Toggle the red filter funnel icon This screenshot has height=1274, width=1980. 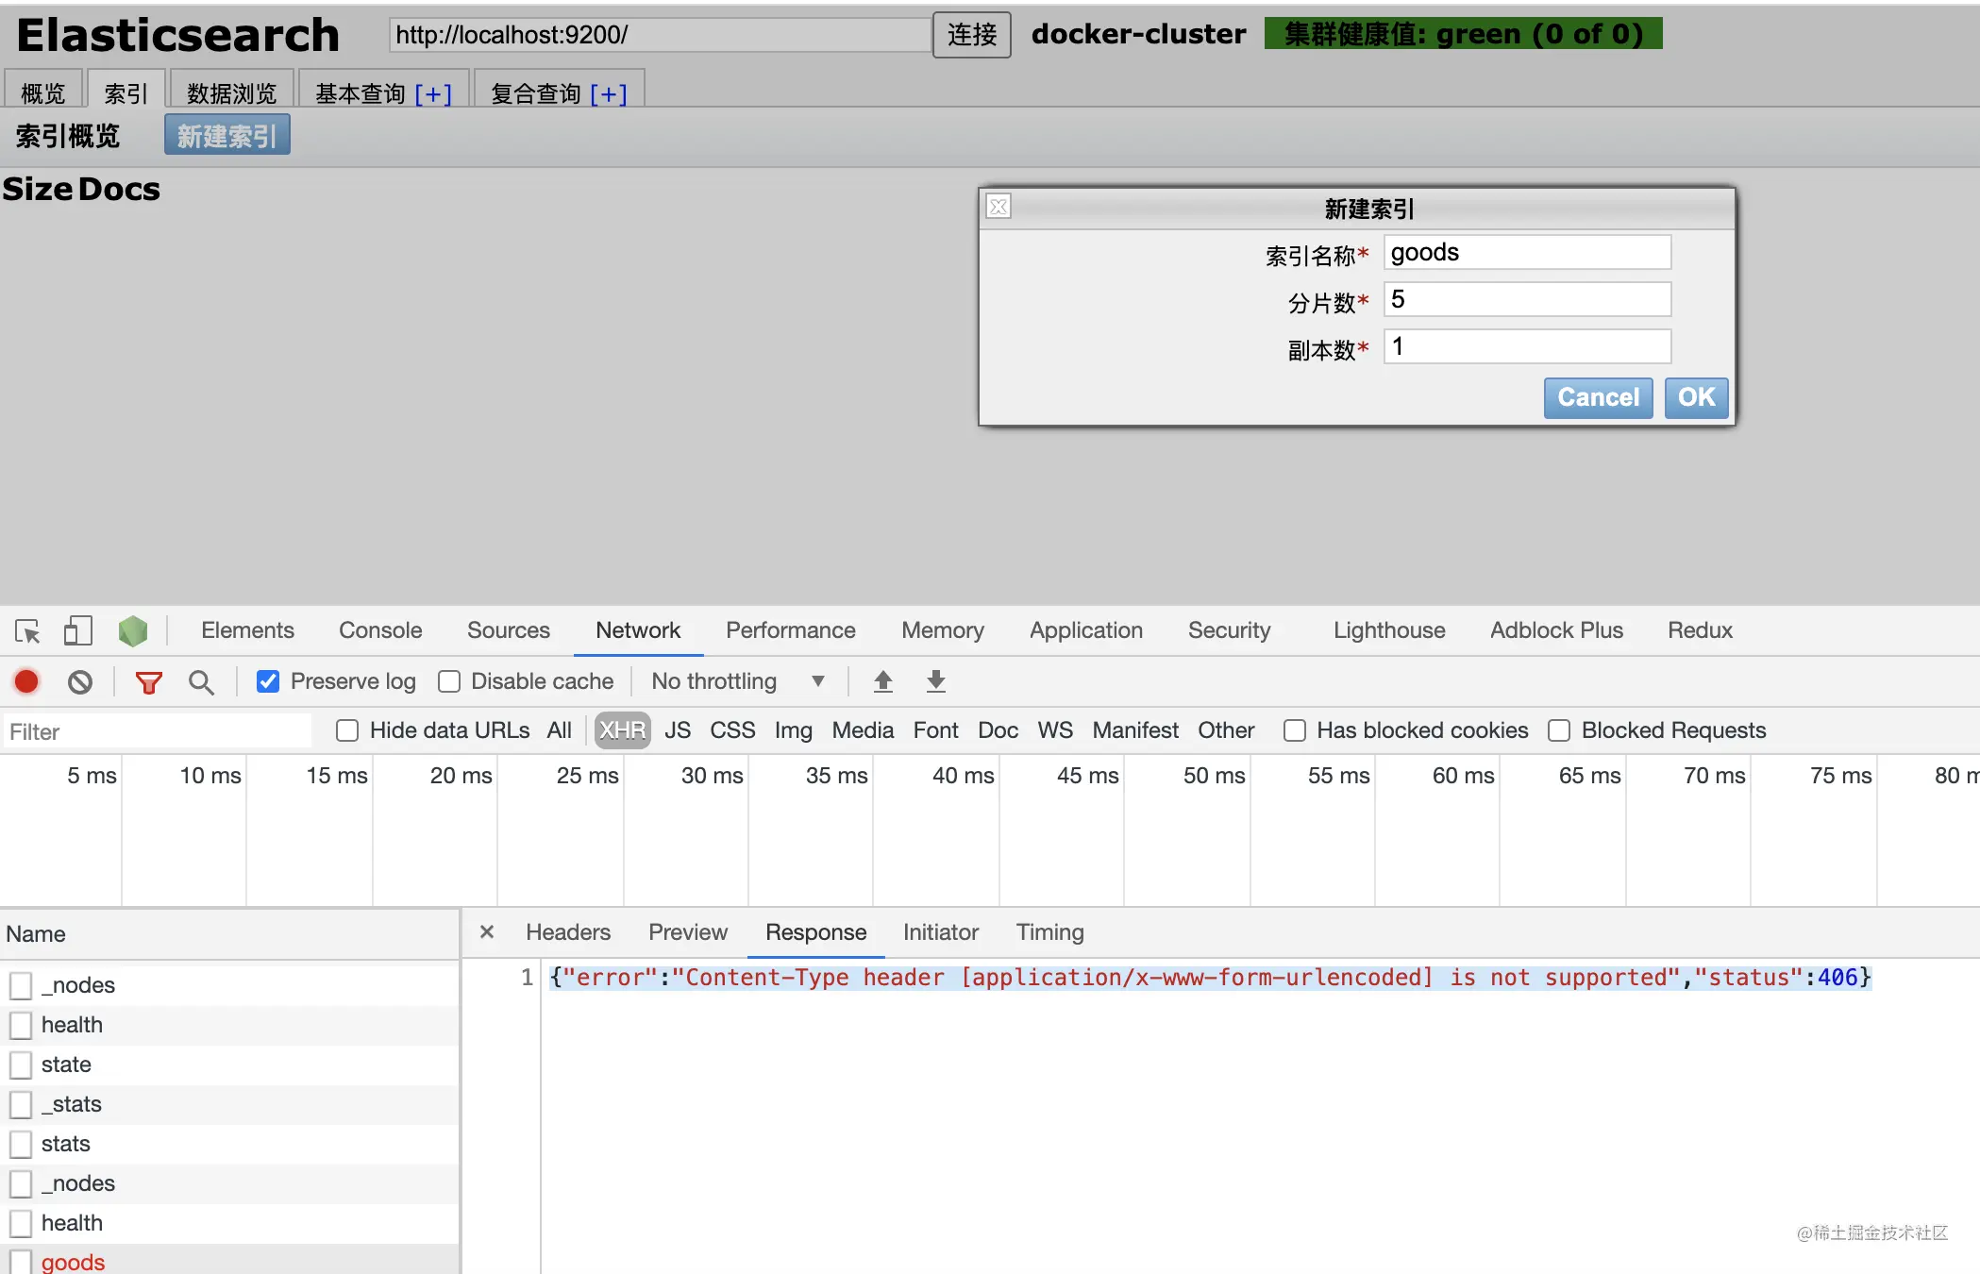click(x=148, y=681)
